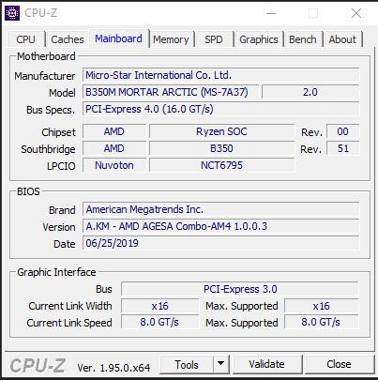Click the CPU-Z app icon in title bar
This screenshot has width=378, height=380.
(x=12, y=13)
